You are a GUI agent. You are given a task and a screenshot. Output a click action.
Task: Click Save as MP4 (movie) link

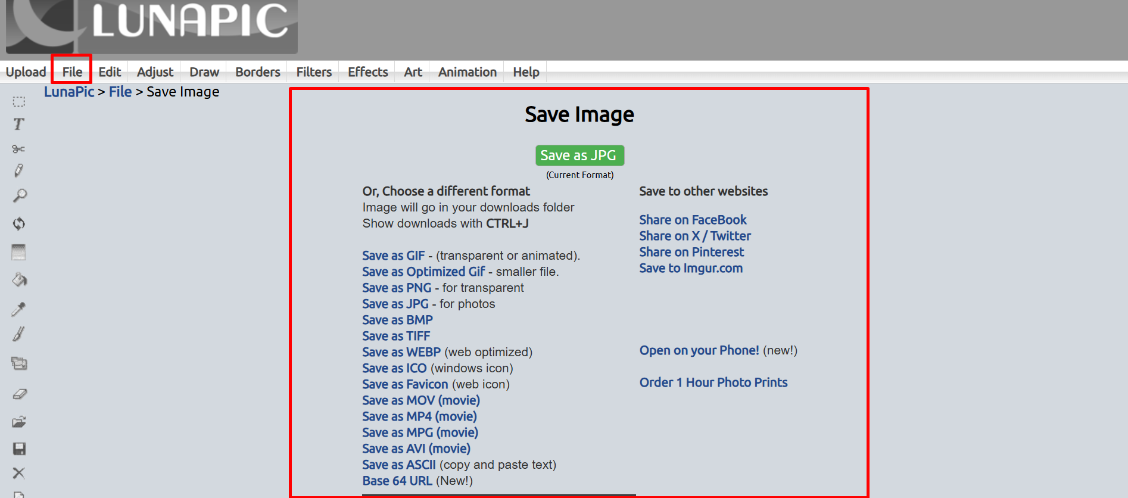420,416
